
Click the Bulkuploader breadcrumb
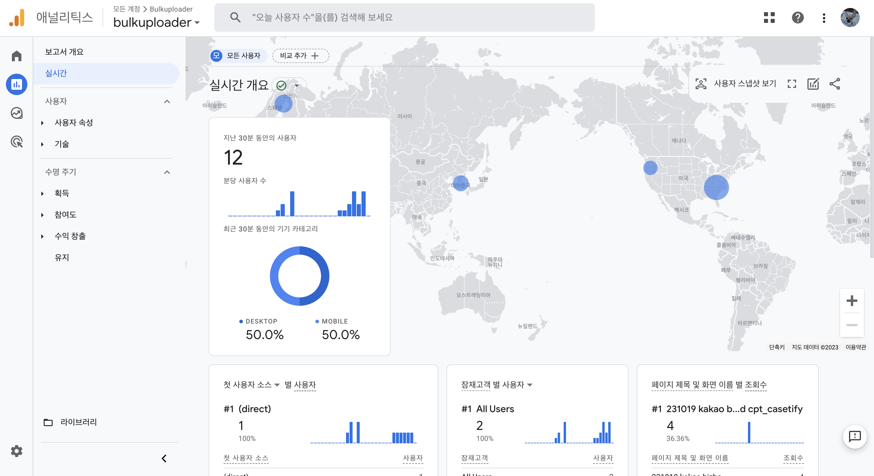171,9
